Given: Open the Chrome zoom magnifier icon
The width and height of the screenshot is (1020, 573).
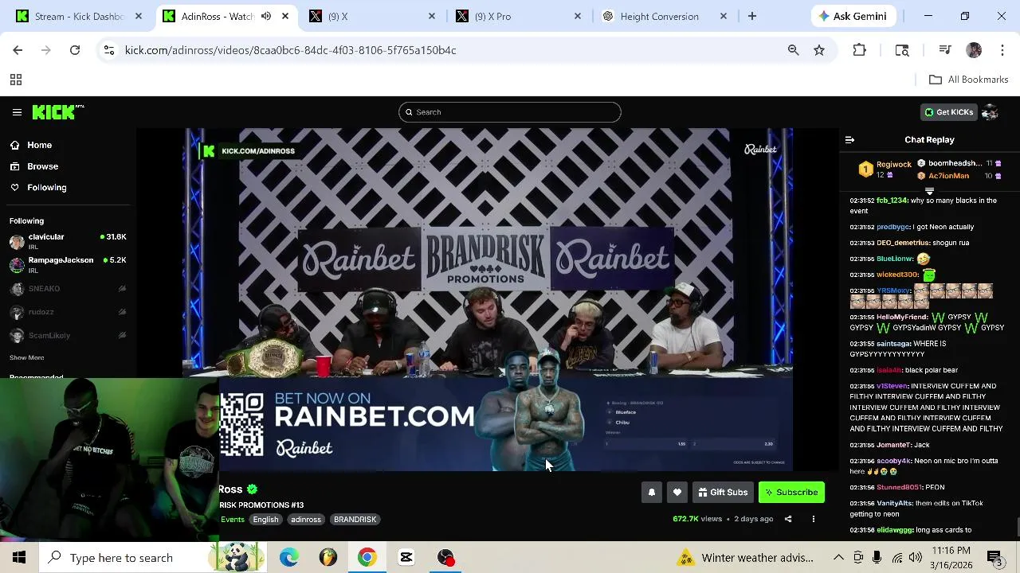Looking at the screenshot, I should pos(793,50).
